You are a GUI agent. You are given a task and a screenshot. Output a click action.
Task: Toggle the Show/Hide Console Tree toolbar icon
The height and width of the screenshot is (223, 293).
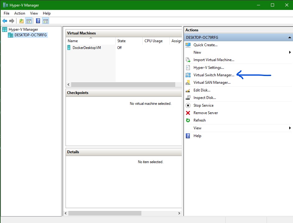[x=29, y=21]
